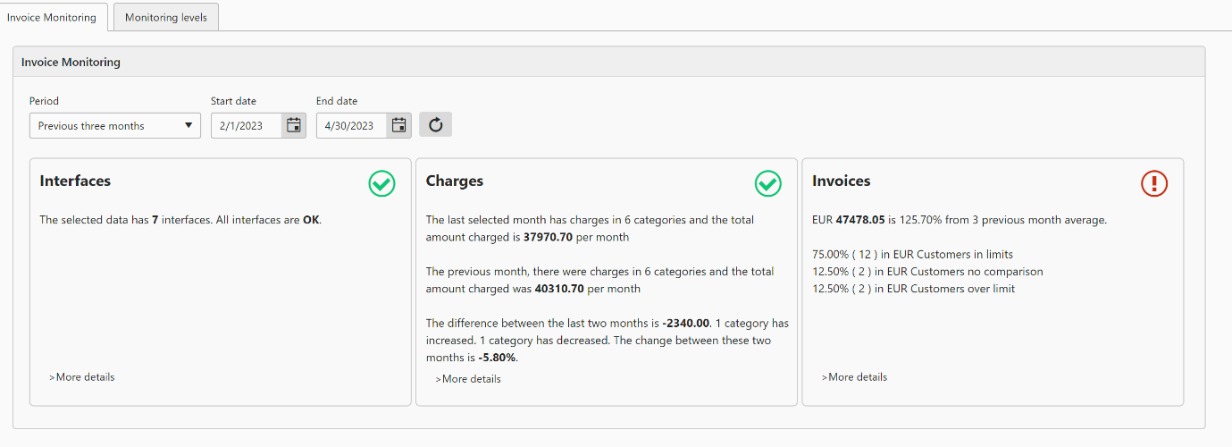Viewport: 1232px width, 447px height.
Task: Click the Invoice Monitoring panel header
Action: (x=71, y=63)
